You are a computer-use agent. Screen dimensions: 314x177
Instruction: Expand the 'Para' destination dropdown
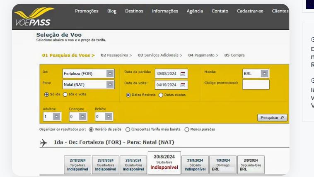pos(110,84)
